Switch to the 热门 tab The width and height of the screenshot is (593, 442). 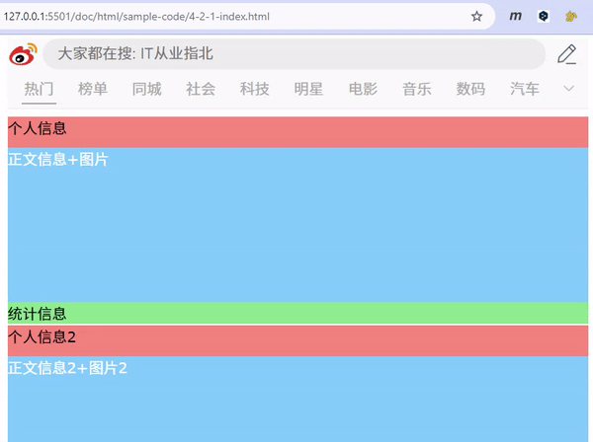tap(40, 89)
